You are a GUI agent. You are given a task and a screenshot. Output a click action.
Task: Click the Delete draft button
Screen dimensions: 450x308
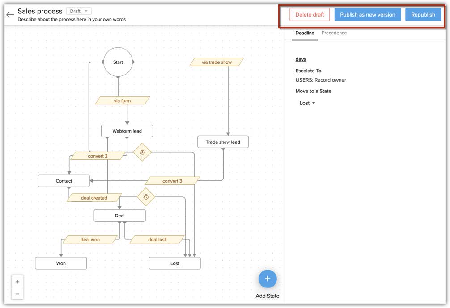coord(310,15)
